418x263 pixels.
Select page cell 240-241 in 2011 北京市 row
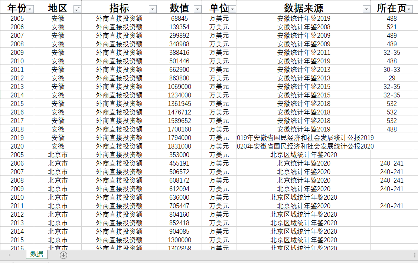[392, 206]
